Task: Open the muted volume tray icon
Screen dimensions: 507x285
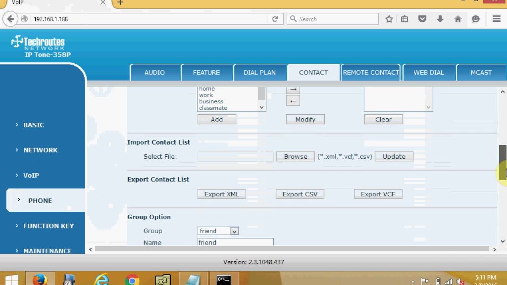Action: click(x=460, y=281)
